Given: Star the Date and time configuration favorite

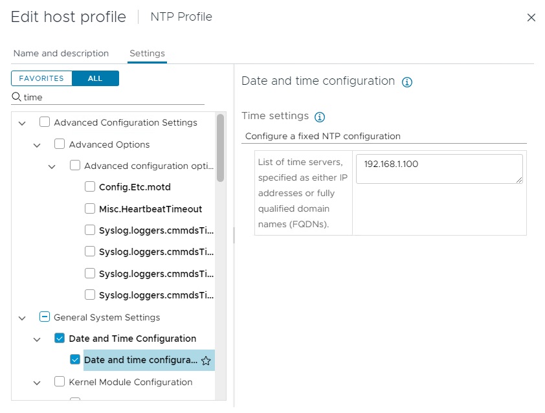Looking at the screenshot, I should pyautogui.click(x=206, y=361).
